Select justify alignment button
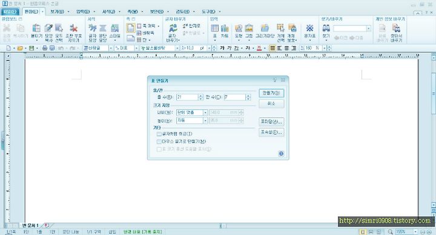The width and height of the screenshot is (436, 235). pos(272,48)
